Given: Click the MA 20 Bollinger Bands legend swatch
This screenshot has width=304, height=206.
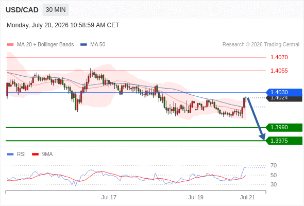Looking at the screenshot, I should tap(10, 45).
